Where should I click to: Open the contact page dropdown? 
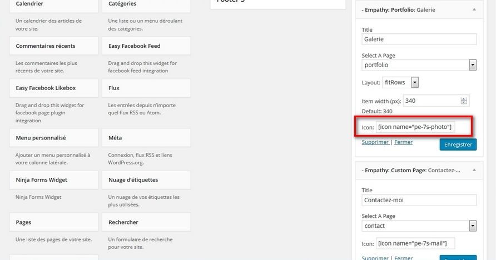pyautogui.click(x=473, y=226)
